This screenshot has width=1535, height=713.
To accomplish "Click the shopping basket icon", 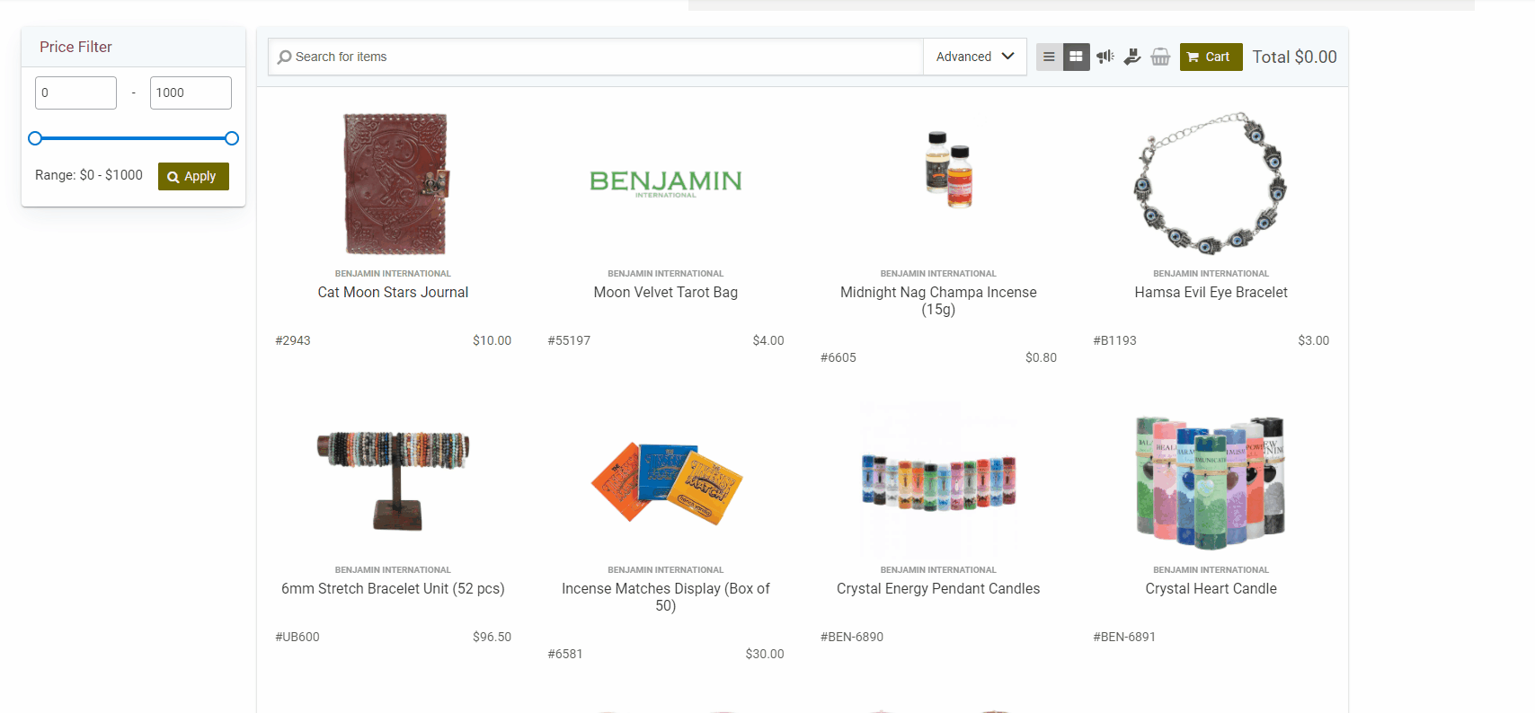I will [1160, 57].
